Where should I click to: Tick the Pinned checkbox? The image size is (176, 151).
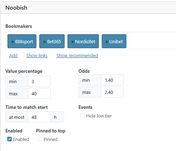(x=40, y=139)
